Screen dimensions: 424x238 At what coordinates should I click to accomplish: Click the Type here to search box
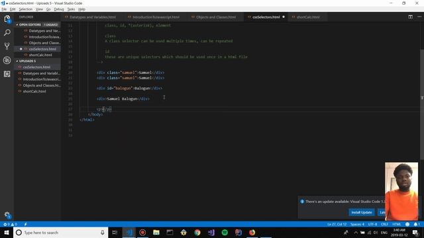click(x=61, y=232)
